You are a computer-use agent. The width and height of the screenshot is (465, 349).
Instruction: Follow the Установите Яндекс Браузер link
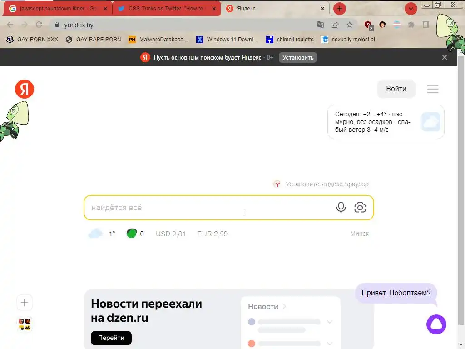coord(321,184)
